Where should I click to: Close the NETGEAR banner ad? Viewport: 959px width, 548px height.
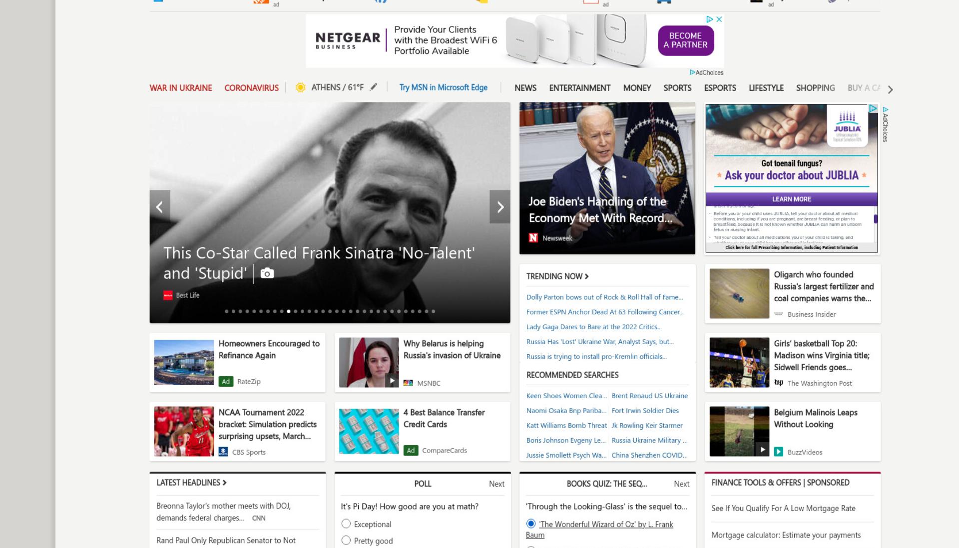[719, 19]
